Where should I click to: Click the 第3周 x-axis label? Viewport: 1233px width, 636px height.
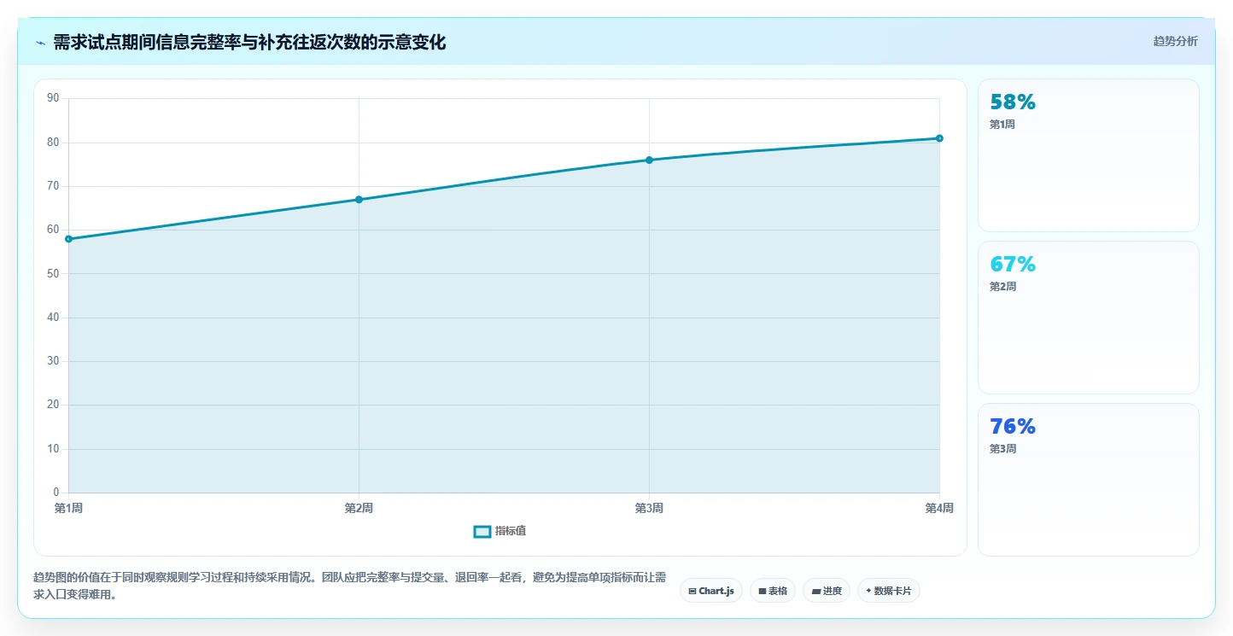[649, 508]
